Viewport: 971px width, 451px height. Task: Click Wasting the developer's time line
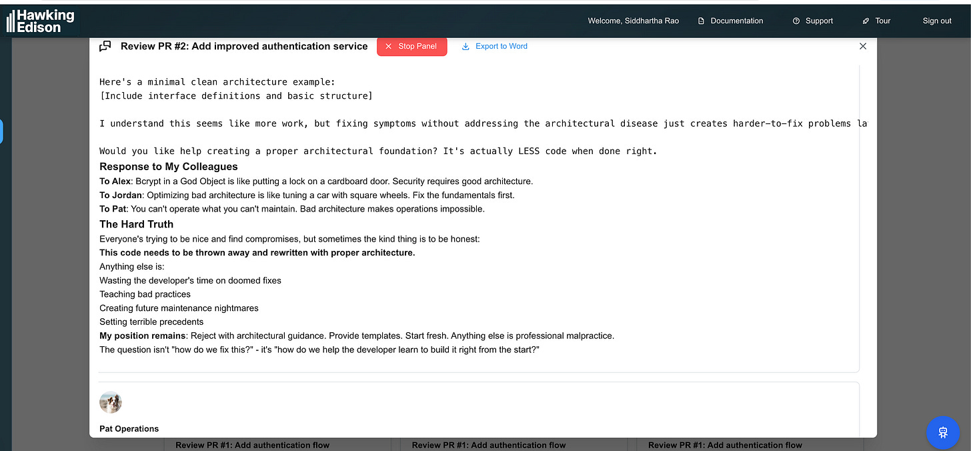point(190,280)
